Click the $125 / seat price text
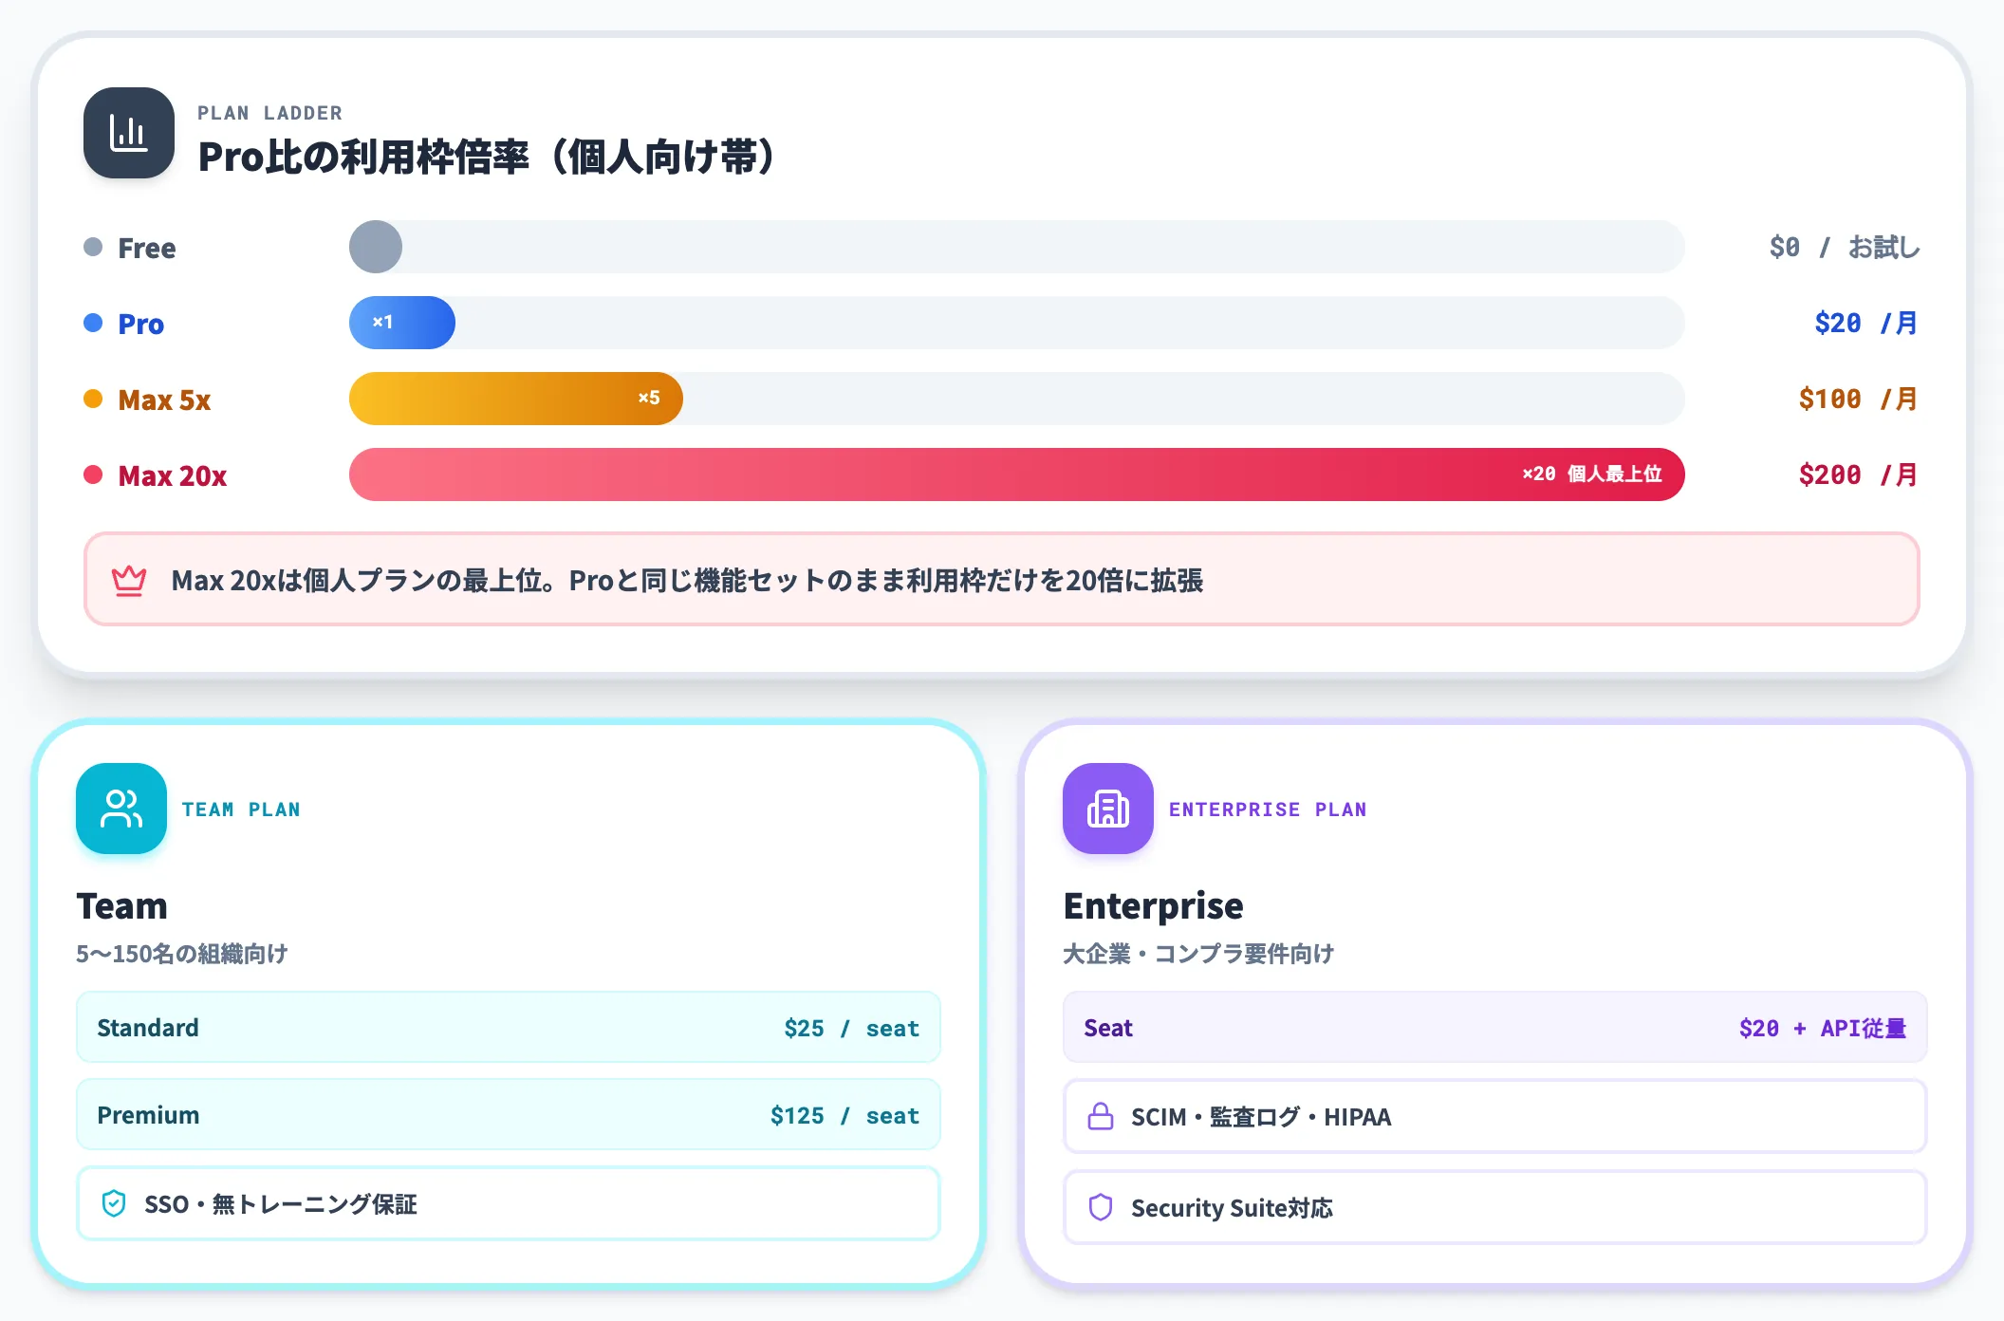2004x1321 pixels. tap(844, 1115)
